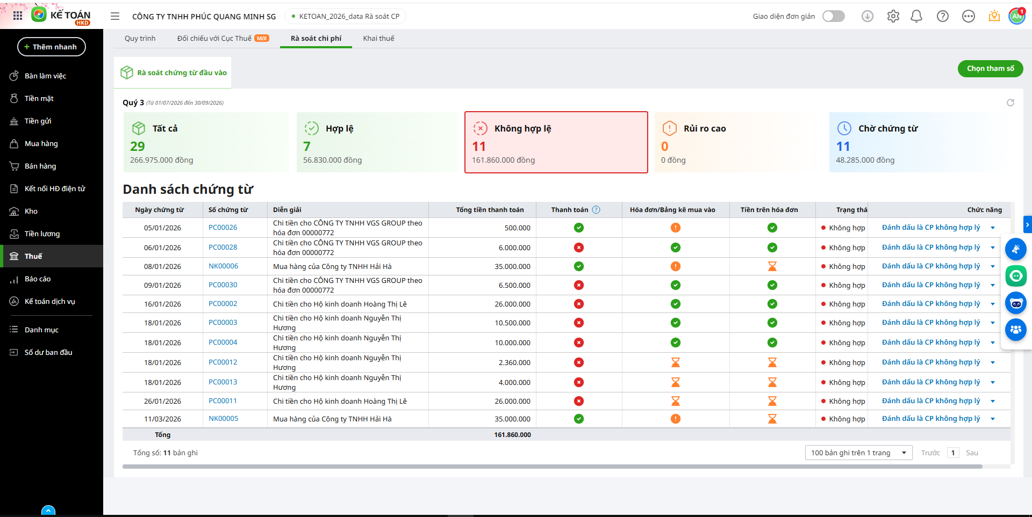Select the Hợp lệ filter card
The image size is (1032, 517).
(x=376, y=142)
